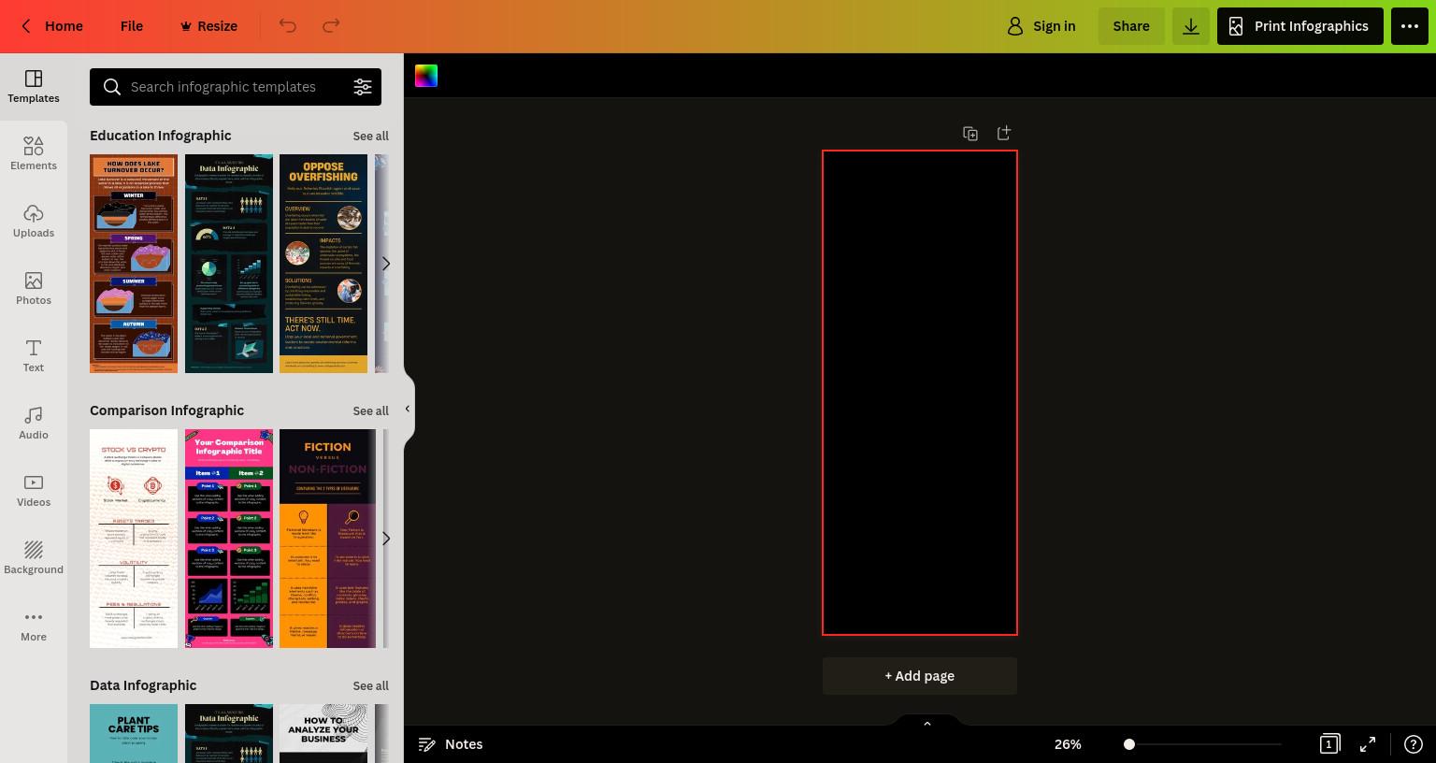Image resolution: width=1436 pixels, height=763 pixels.
Task: Select the pink Comparison Infographic Title template
Action: [229, 539]
